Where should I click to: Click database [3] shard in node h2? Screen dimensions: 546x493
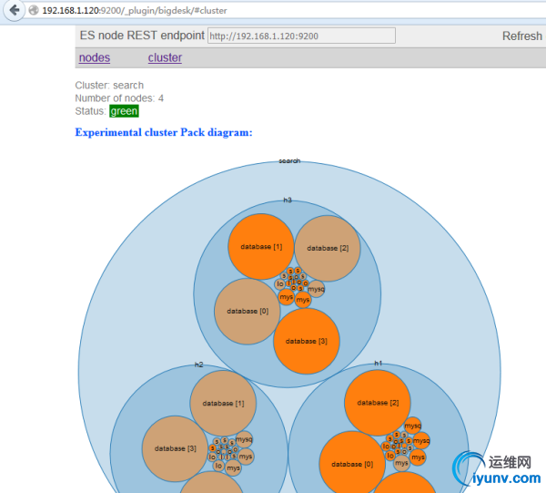175,448
